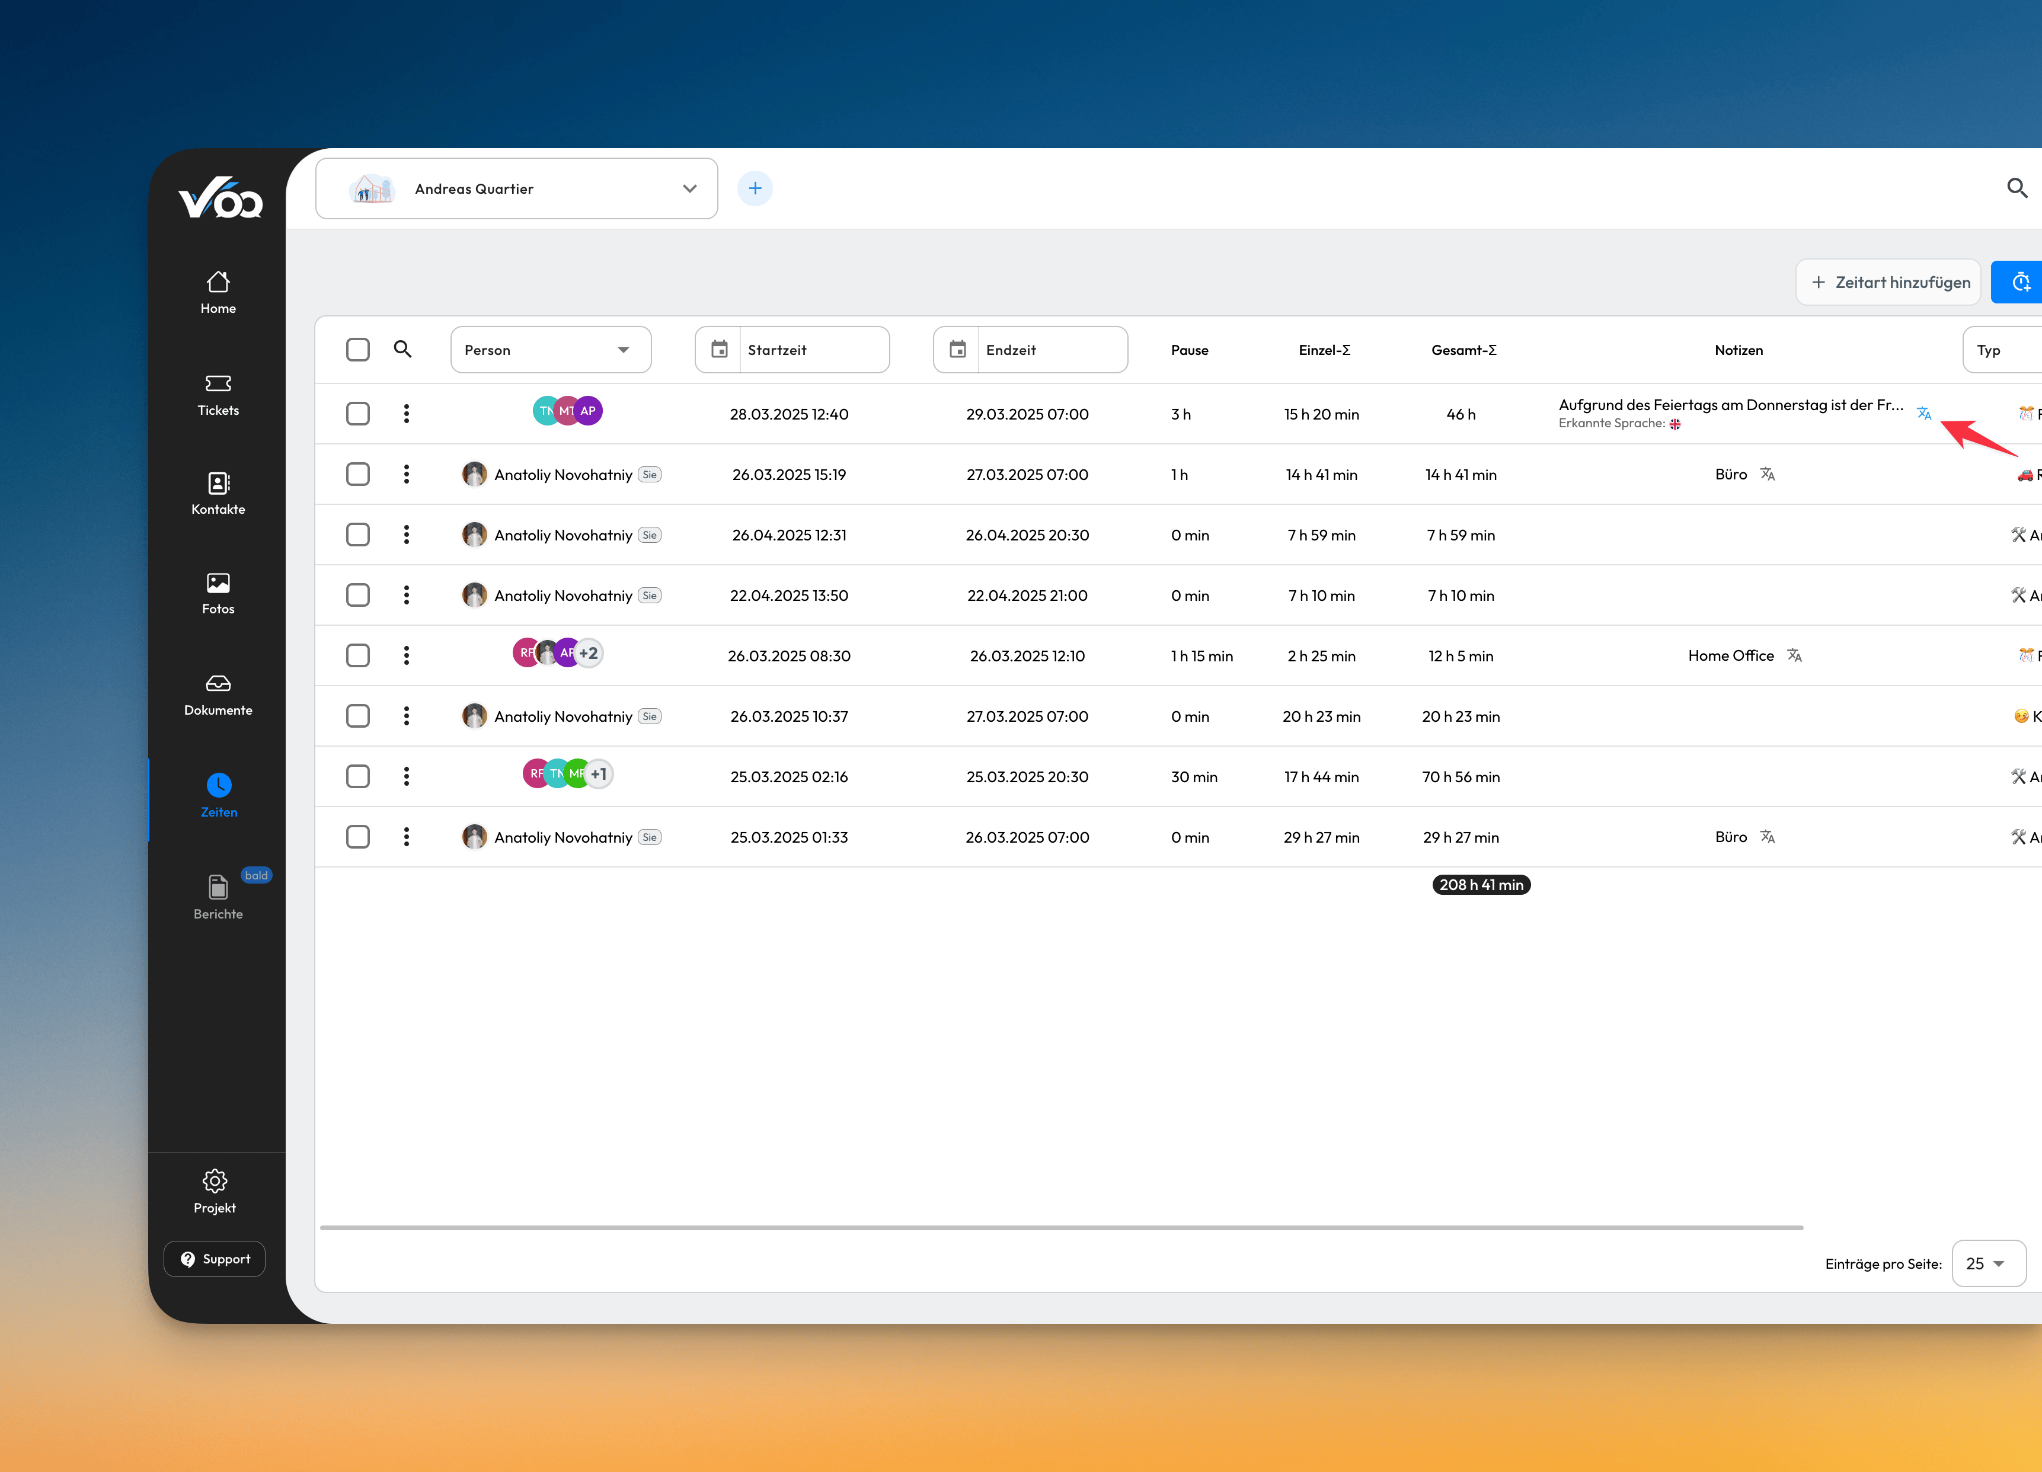Tick checkbox for 25.03.2025 01:33 entry

point(357,836)
